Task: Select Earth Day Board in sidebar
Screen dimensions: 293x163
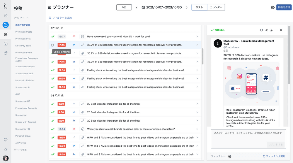Action: point(23,45)
